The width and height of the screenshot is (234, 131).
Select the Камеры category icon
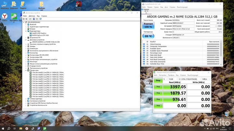tap(28, 46)
